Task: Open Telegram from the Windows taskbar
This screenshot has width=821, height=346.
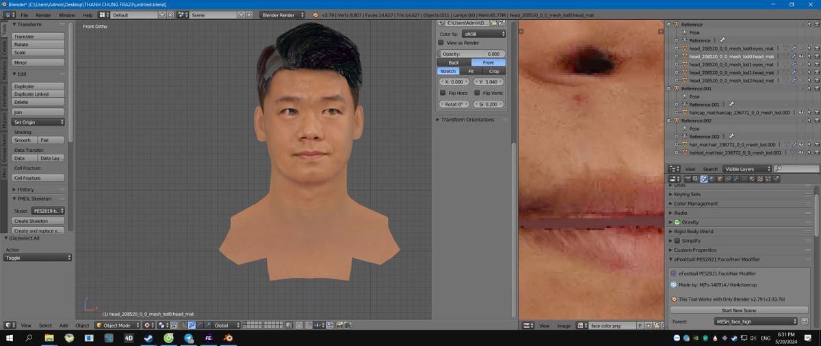Action: pyautogui.click(x=188, y=338)
